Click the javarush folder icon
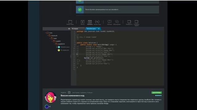Image resolution: width=197 pixels, height=110 pixels. [50, 35]
